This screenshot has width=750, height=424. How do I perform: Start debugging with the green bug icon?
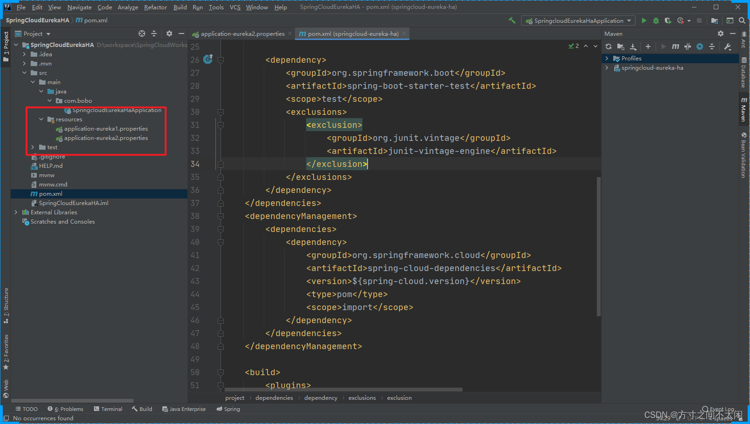click(x=656, y=20)
